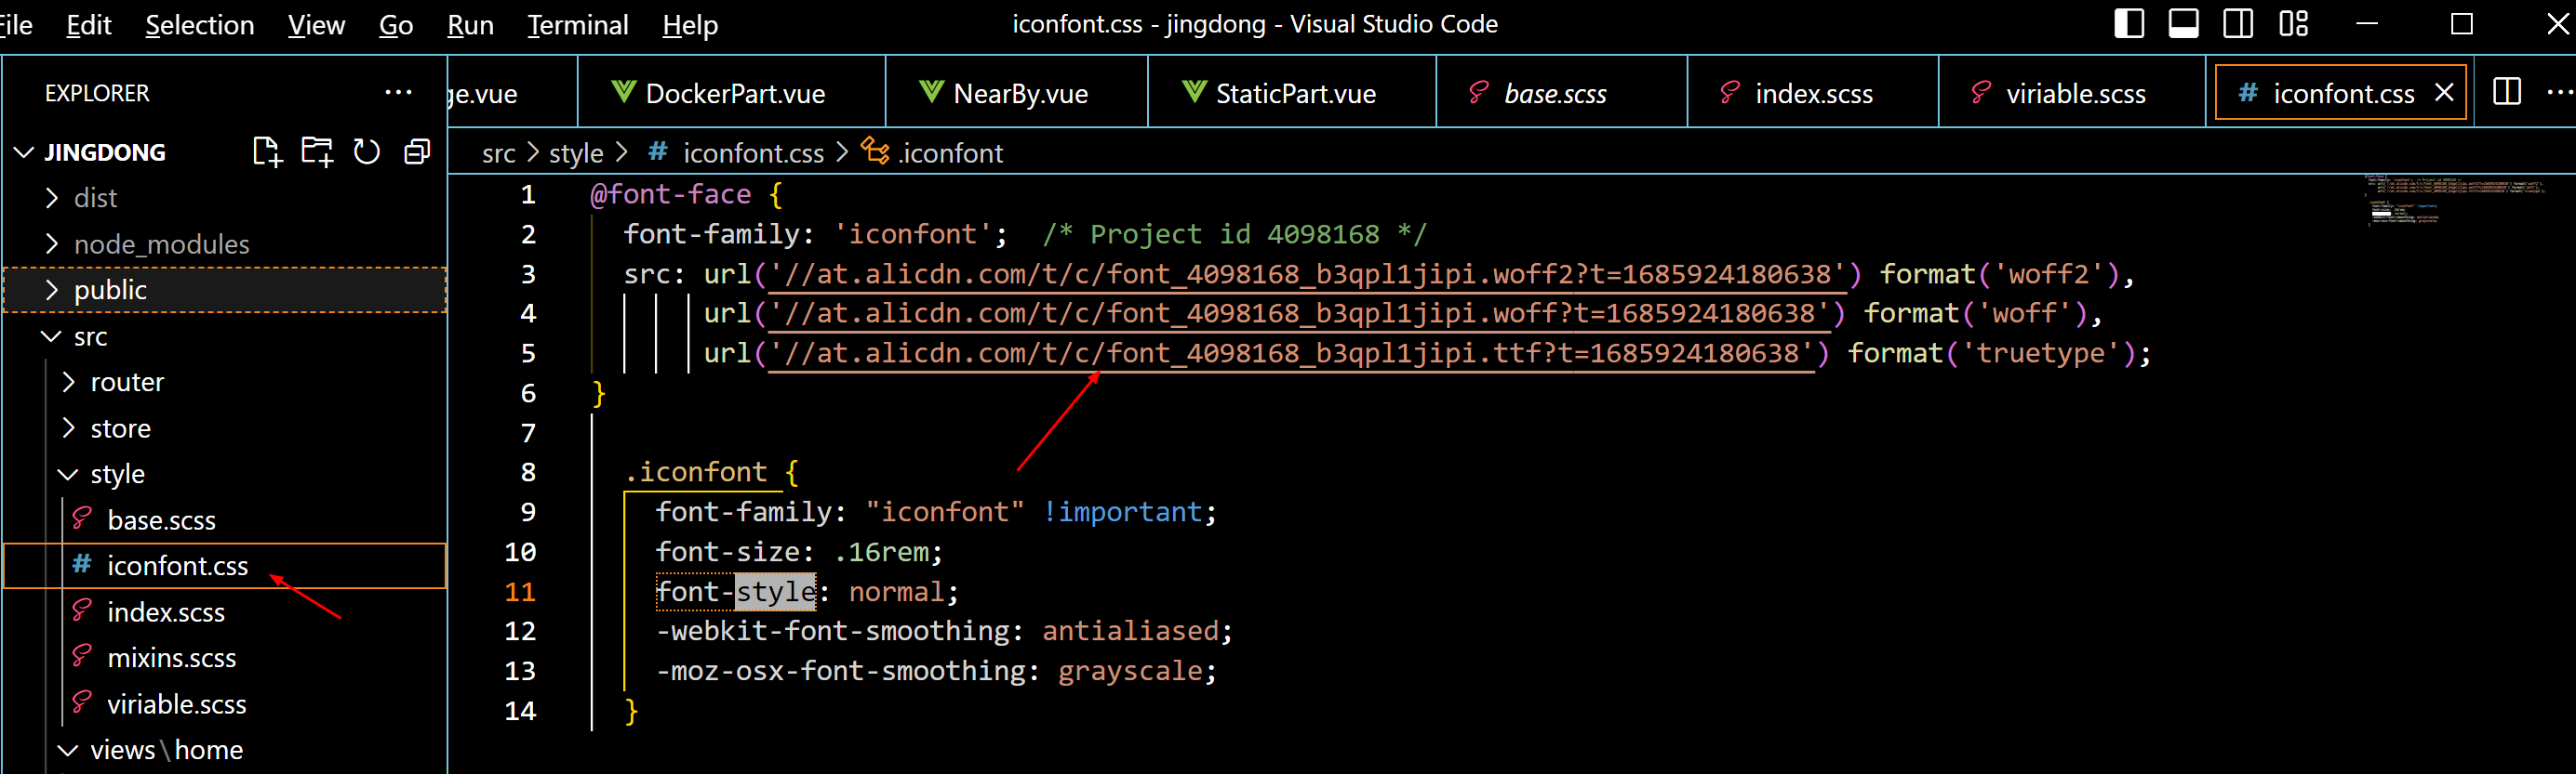Collapse the style folder
This screenshot has width=2576, height=774.
click(68, 473)
